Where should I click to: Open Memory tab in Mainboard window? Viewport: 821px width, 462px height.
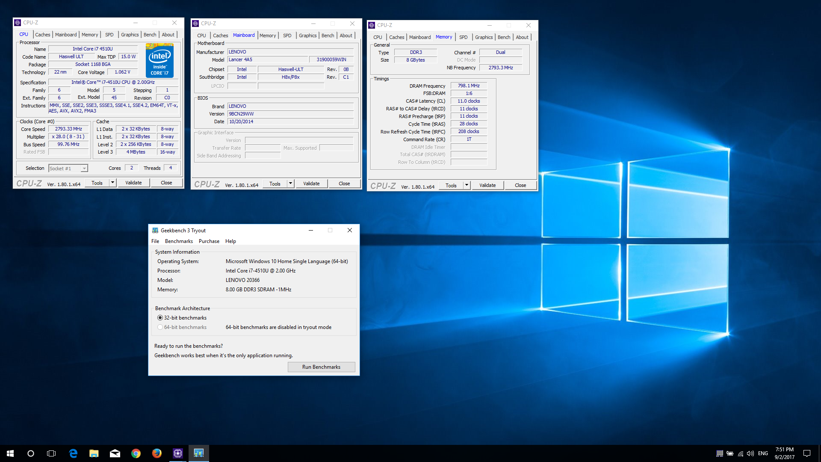268,36
